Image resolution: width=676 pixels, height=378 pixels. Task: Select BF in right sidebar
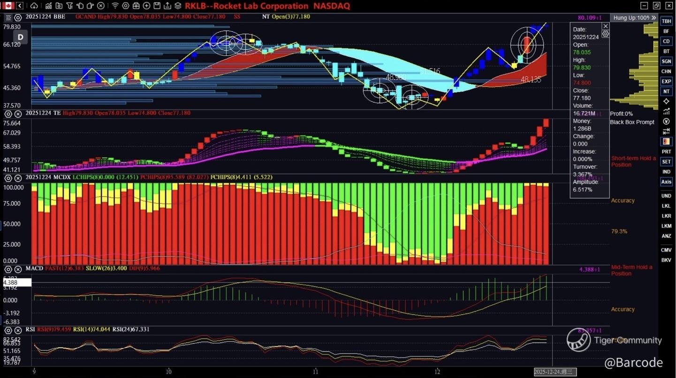pos(666,31)
